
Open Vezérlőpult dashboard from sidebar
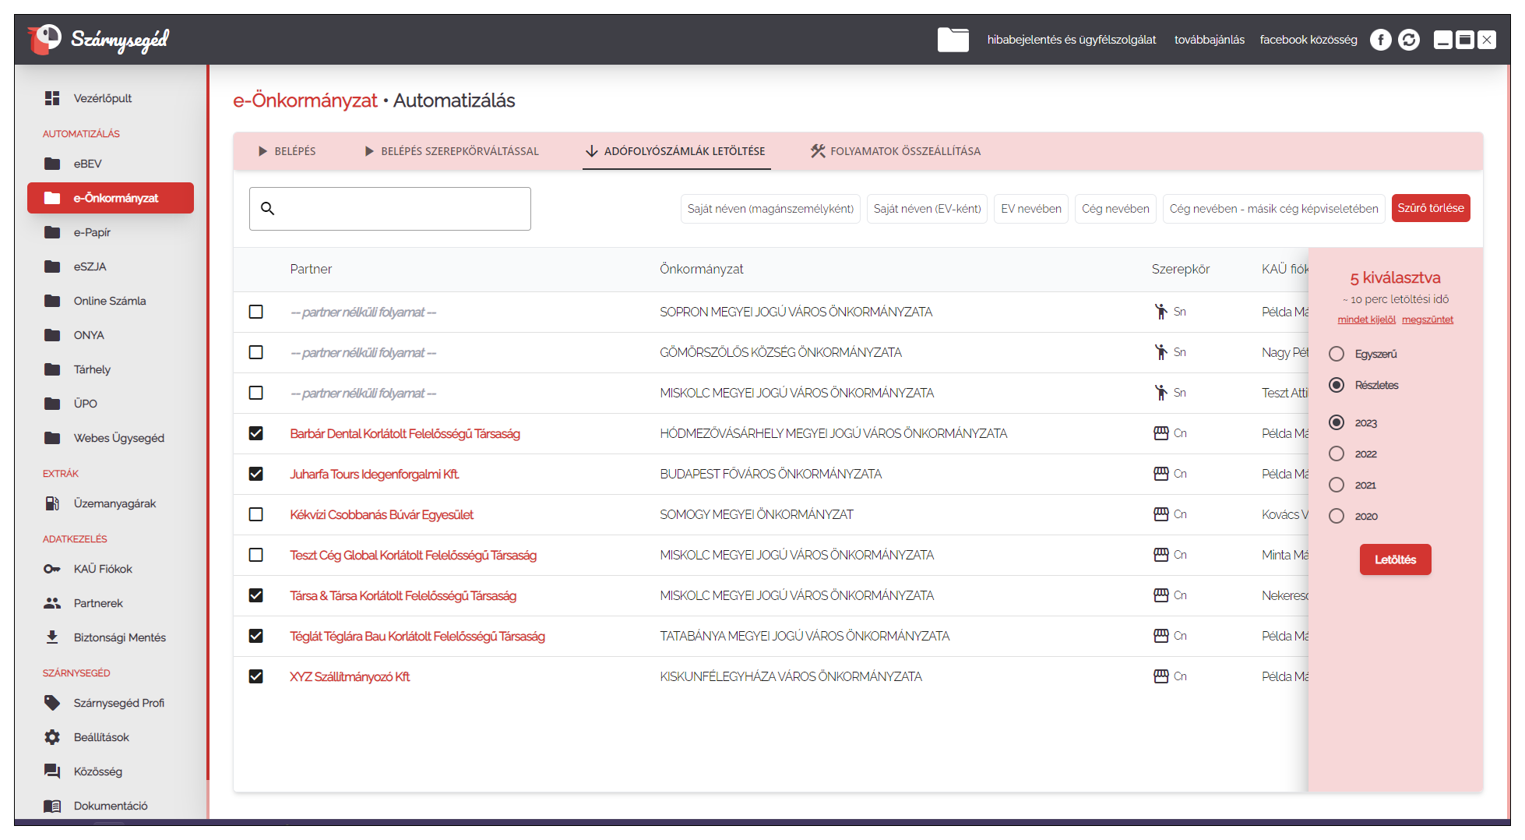(102, 98)
